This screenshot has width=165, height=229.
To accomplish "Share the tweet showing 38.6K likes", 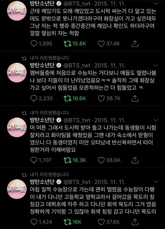I will coord(135,160).
